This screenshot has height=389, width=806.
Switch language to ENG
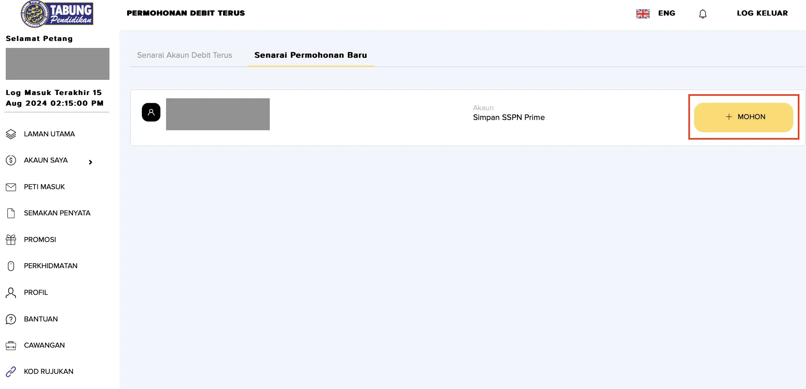pos(667,13)
